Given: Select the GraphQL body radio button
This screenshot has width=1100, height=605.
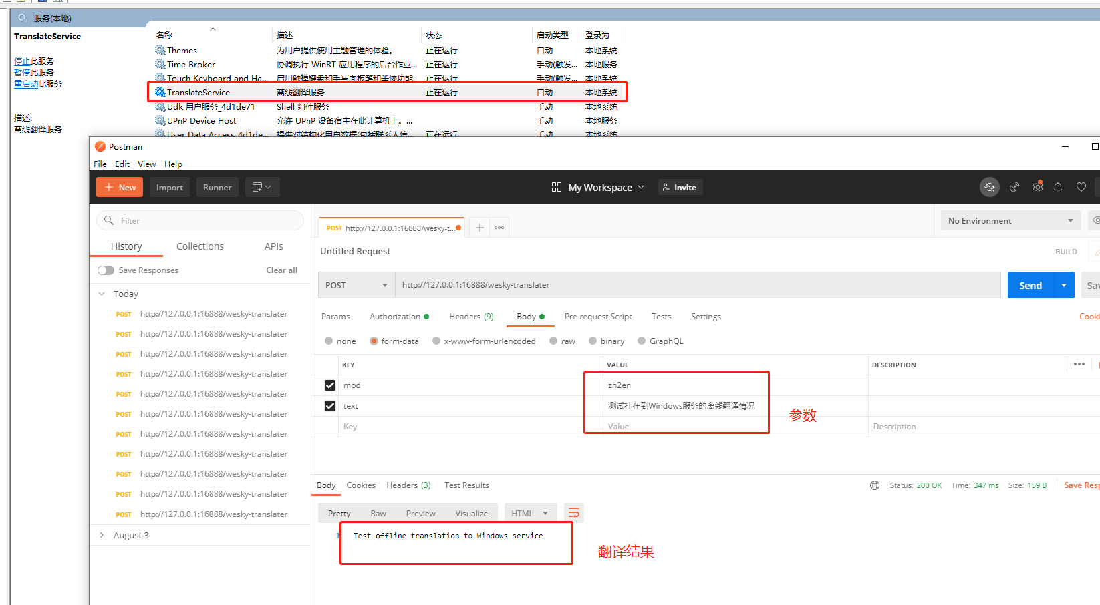Looking at the screenshot, I should pos(642,341).
